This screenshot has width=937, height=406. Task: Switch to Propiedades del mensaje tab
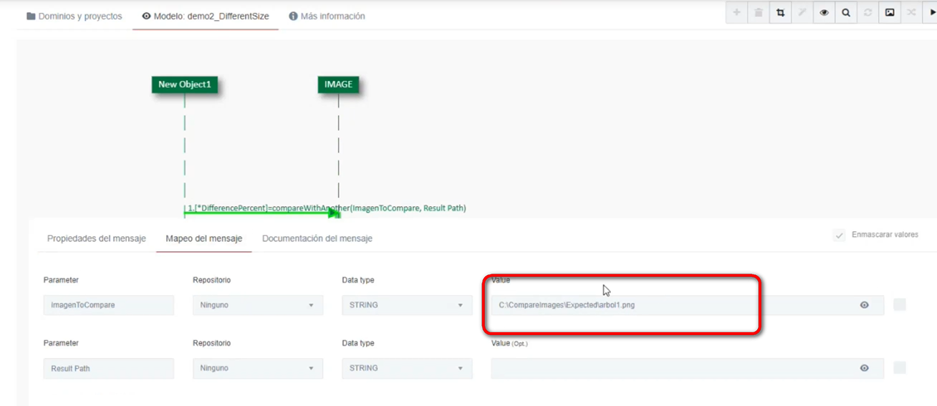point(96,238)
